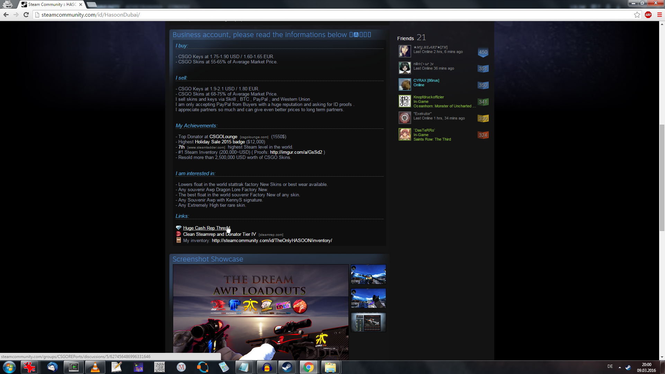Screen dimensions: 665x374
Task: Click the Windows Start orb
Action: (9, 367)
